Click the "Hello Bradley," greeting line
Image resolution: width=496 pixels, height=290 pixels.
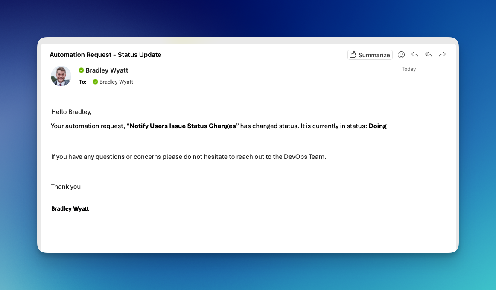[71, 112]
